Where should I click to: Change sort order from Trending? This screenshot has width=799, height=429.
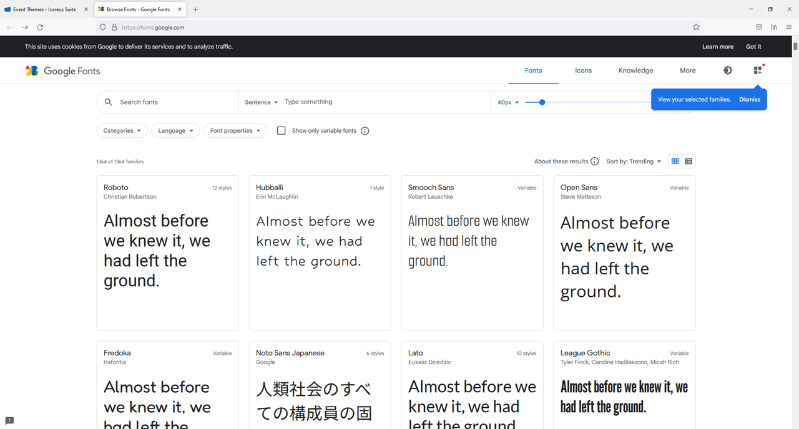pos(634,161)
